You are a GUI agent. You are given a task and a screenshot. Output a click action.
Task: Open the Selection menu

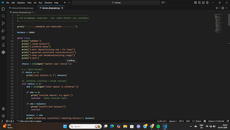(x=21, y=3)
